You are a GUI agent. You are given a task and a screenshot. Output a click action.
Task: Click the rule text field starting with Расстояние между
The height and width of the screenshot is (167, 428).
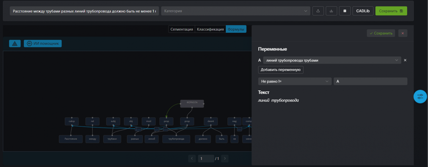click(x=85, y=11)
